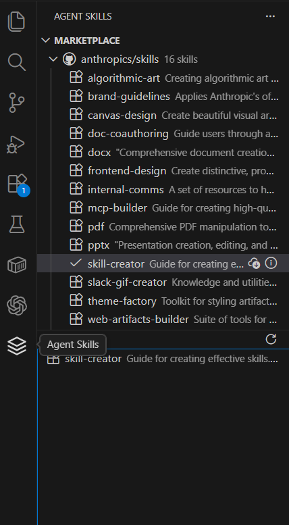Open the ChatGPT Codex view icon
289x525 pixels.
pyautogui.click(x=16, y=305)
